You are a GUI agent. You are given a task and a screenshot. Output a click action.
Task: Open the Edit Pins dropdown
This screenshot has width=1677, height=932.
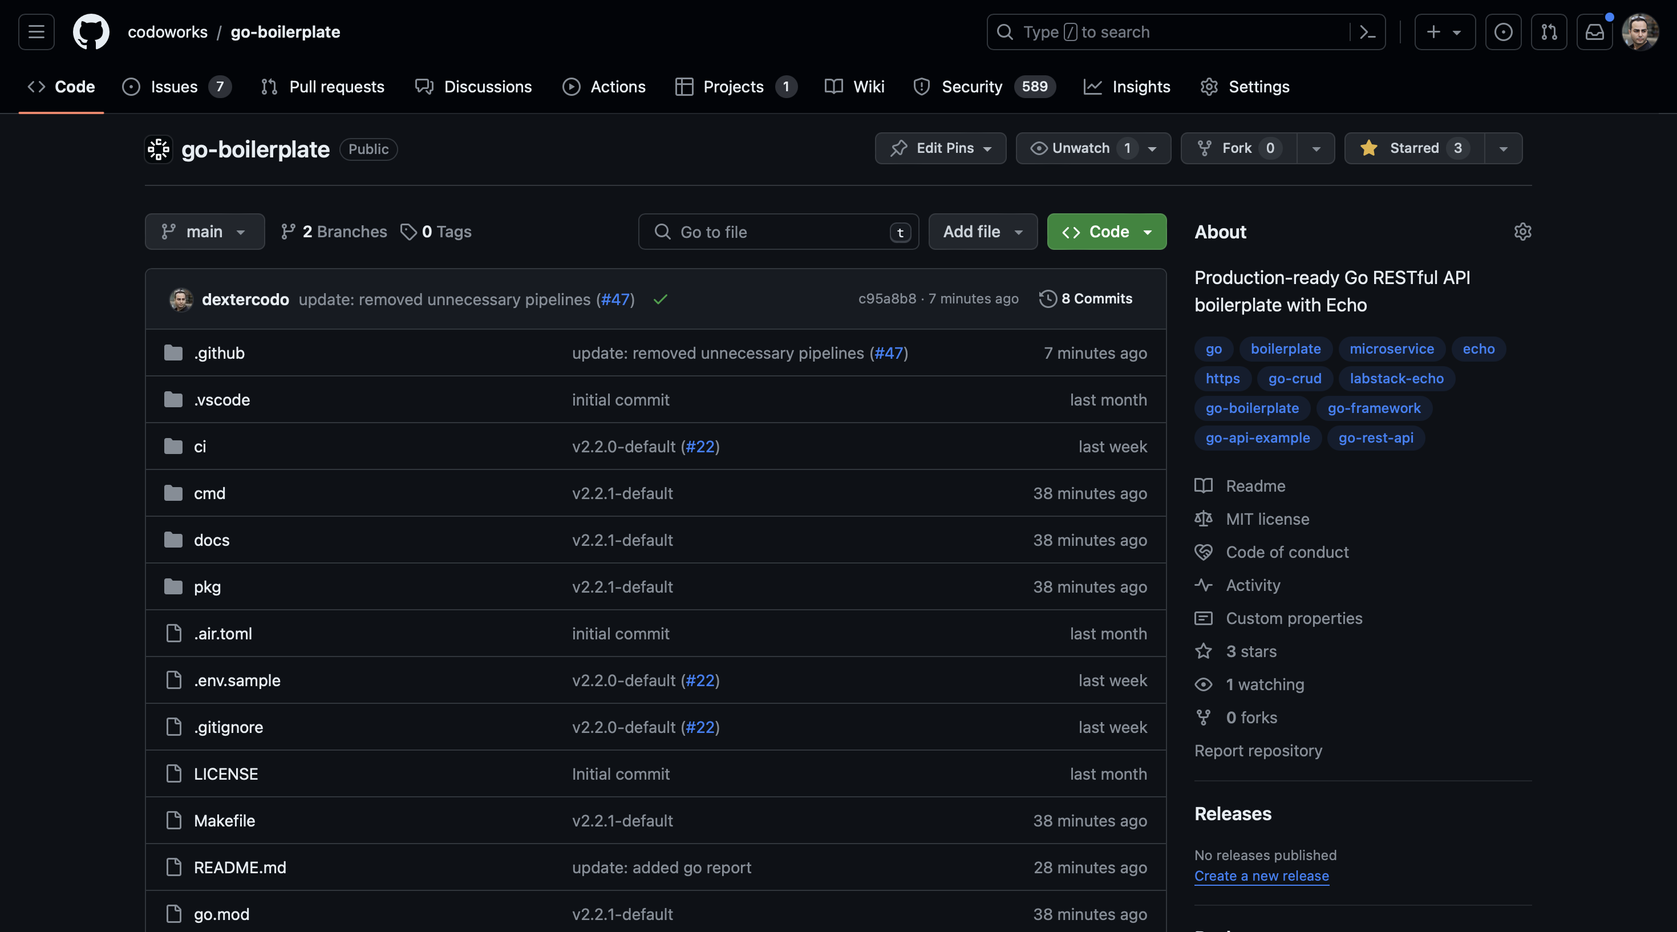[941, 148]
